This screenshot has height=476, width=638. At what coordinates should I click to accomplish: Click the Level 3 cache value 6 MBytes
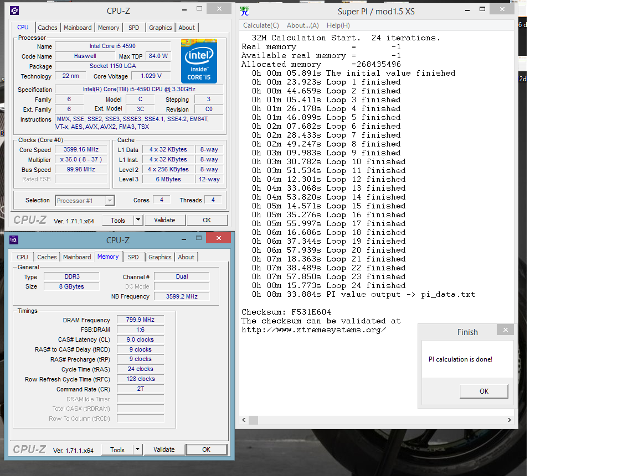point(168,179)
